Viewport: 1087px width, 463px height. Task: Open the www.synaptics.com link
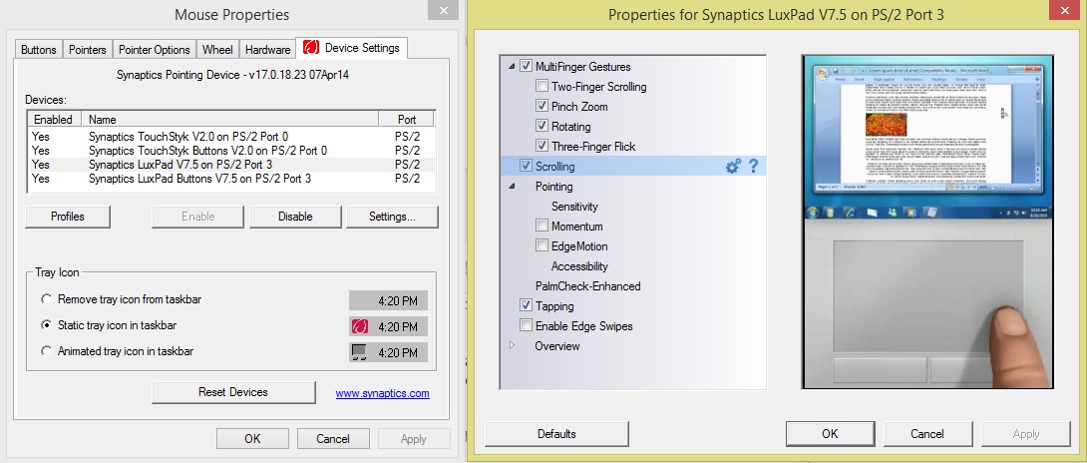click(x=383, y=393)
